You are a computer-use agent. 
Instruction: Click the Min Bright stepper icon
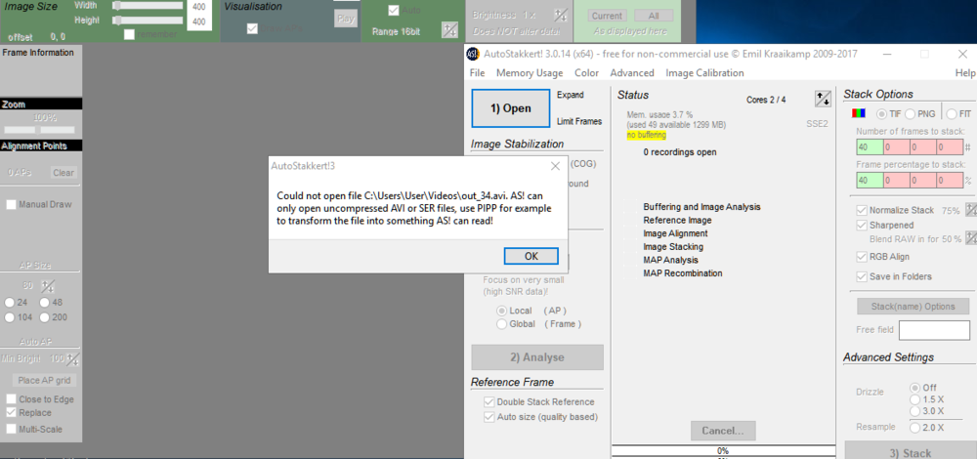[73, 359]
